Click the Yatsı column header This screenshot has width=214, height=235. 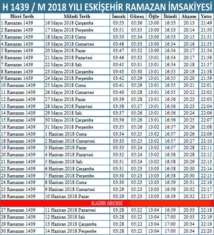[x=206, y=16]
